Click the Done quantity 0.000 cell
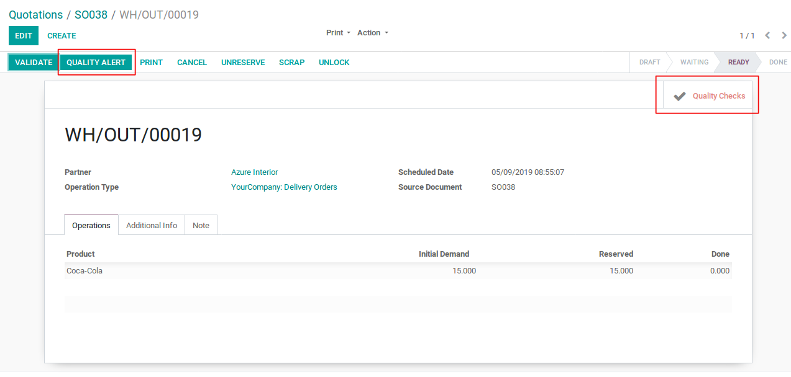 [720, 271]
